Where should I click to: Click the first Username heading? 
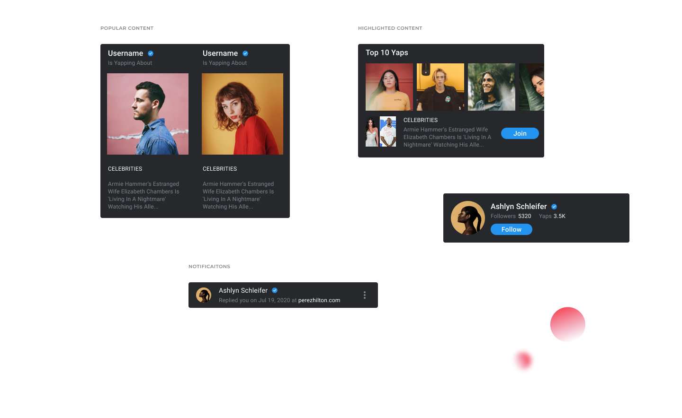click(x=126, y=53)
